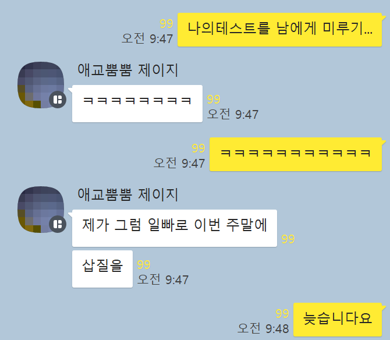The width and height of the screenshot is (390, 340).
Task: Select the white ㅋㅋㅋㅋㅋㅋㅋㅋ message bubble
Action: pos(137,104)
